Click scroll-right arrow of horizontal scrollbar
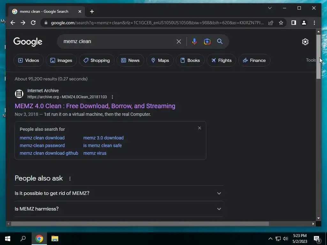This screenshot has width=327, height=245. coord(313,224)
